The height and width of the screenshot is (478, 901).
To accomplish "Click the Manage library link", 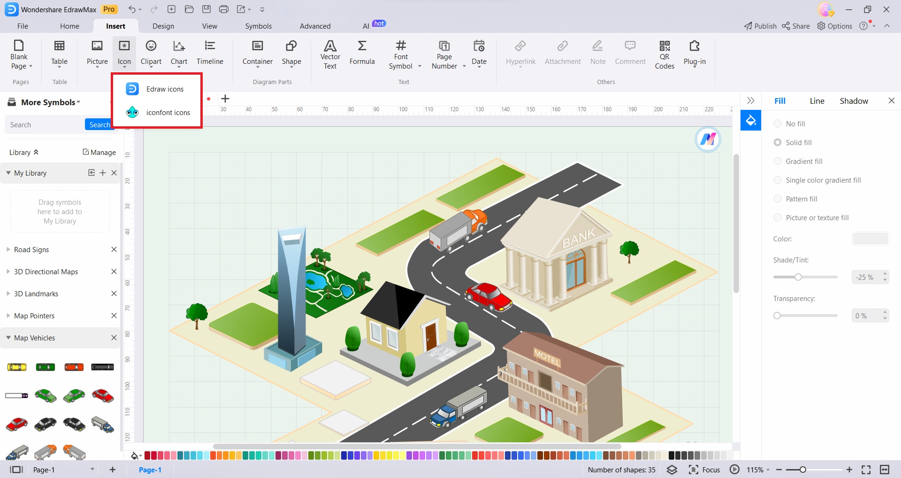I will tap(99, 152).
